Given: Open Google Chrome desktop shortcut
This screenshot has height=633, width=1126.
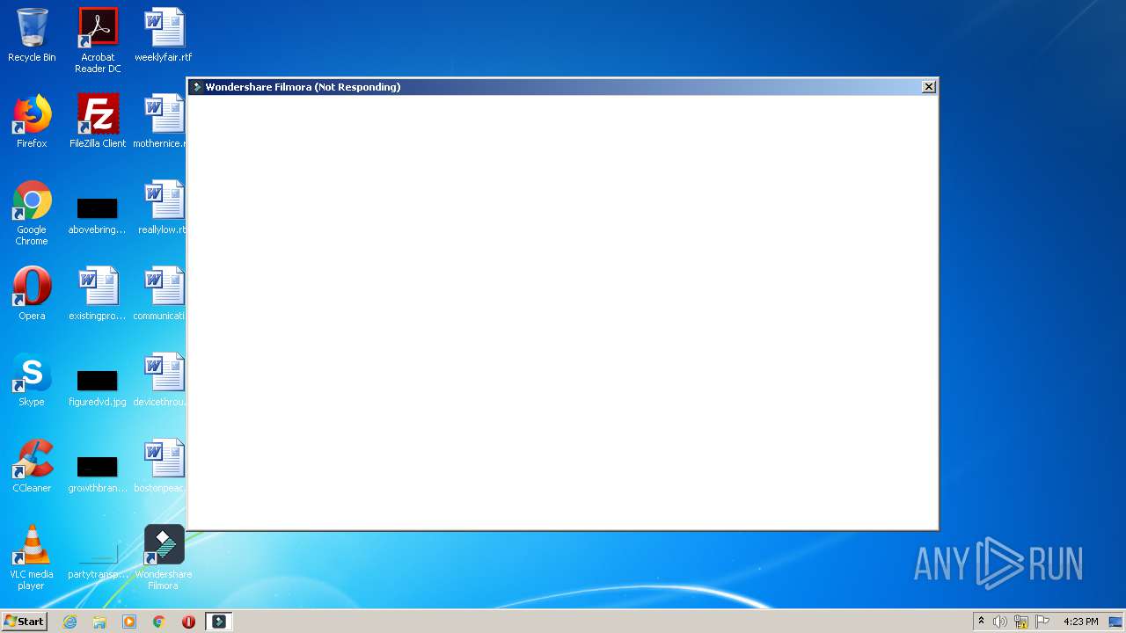Looking at the screenshot, I should [x=32, y=213].
